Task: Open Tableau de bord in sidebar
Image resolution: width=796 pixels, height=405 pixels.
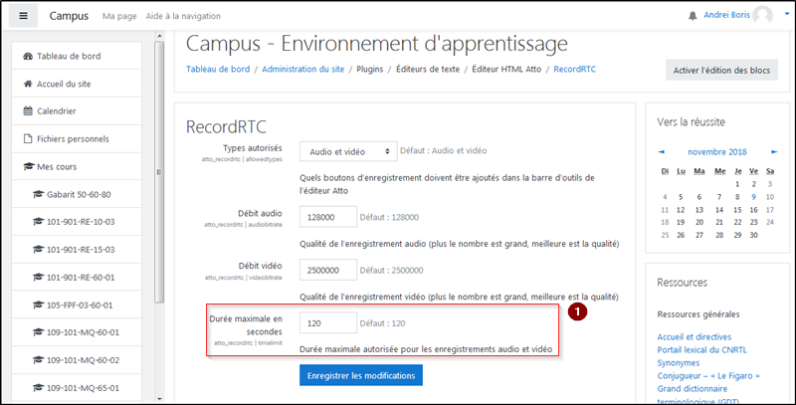Action: (66, 56)
